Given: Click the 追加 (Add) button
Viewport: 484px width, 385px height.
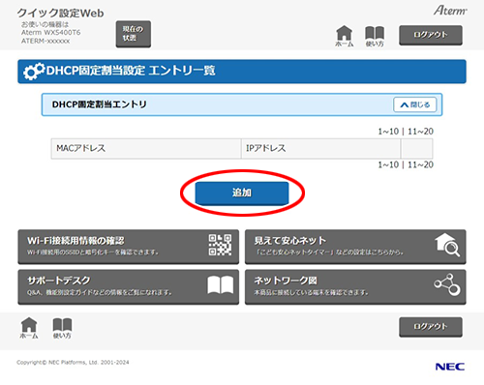Looking at the screenshot, I should (242, 192).
